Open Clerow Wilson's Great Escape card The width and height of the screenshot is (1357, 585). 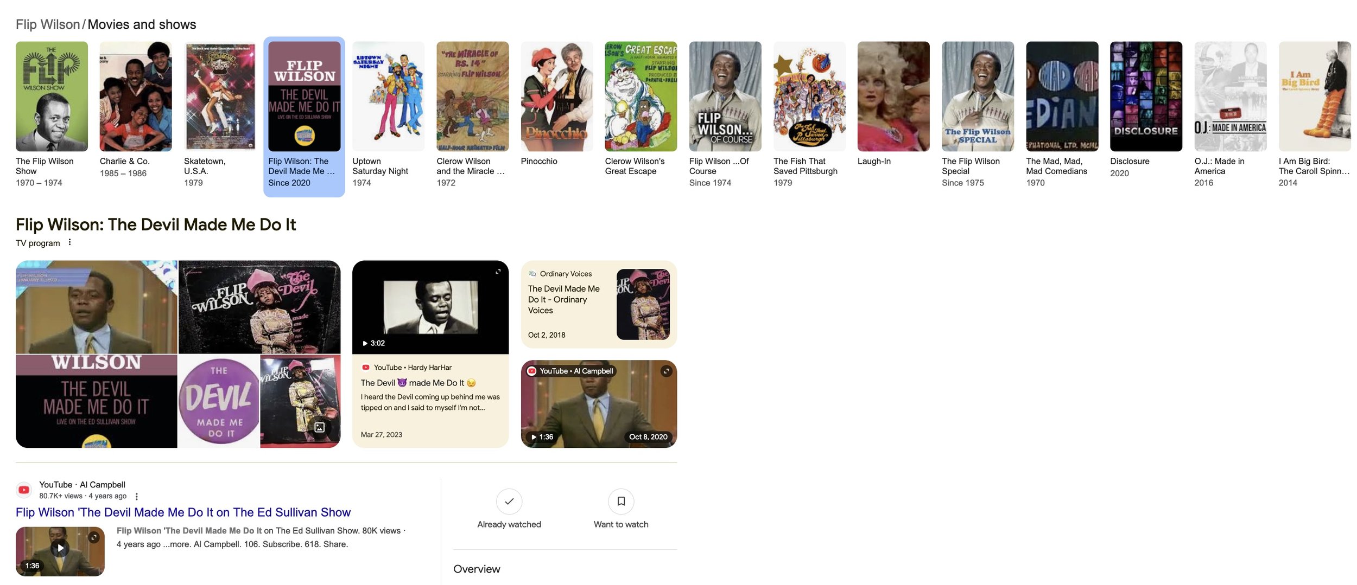[641, 108]
